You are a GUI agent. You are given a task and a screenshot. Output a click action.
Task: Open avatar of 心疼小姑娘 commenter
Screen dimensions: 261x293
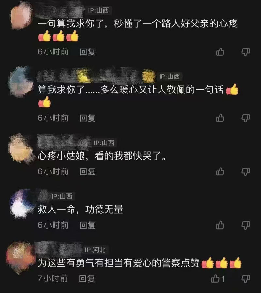tap(21, 149)
